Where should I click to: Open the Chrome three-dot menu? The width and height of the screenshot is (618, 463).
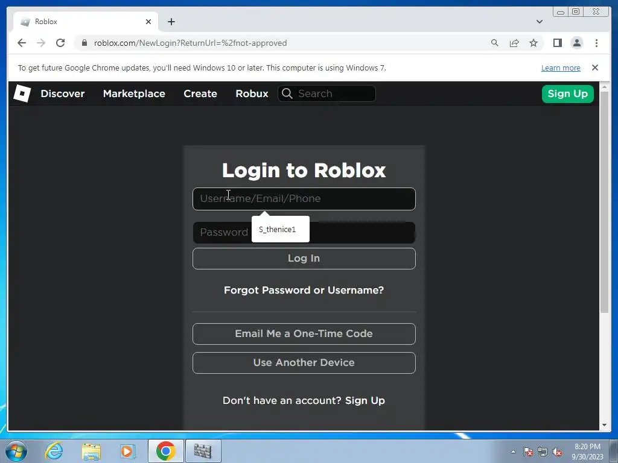[597, 43]
